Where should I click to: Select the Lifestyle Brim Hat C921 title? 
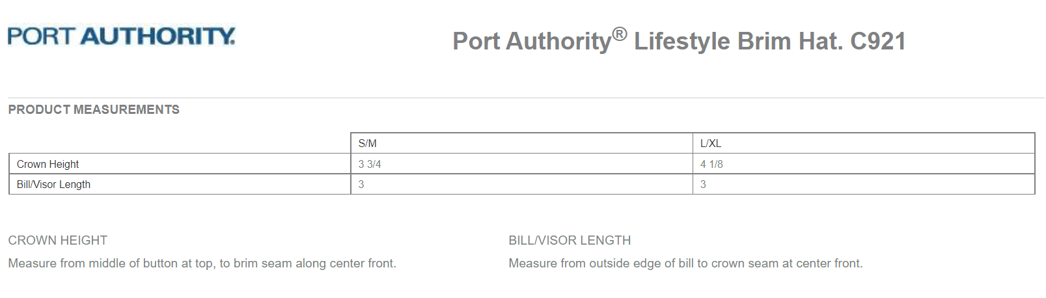point(679,40)
